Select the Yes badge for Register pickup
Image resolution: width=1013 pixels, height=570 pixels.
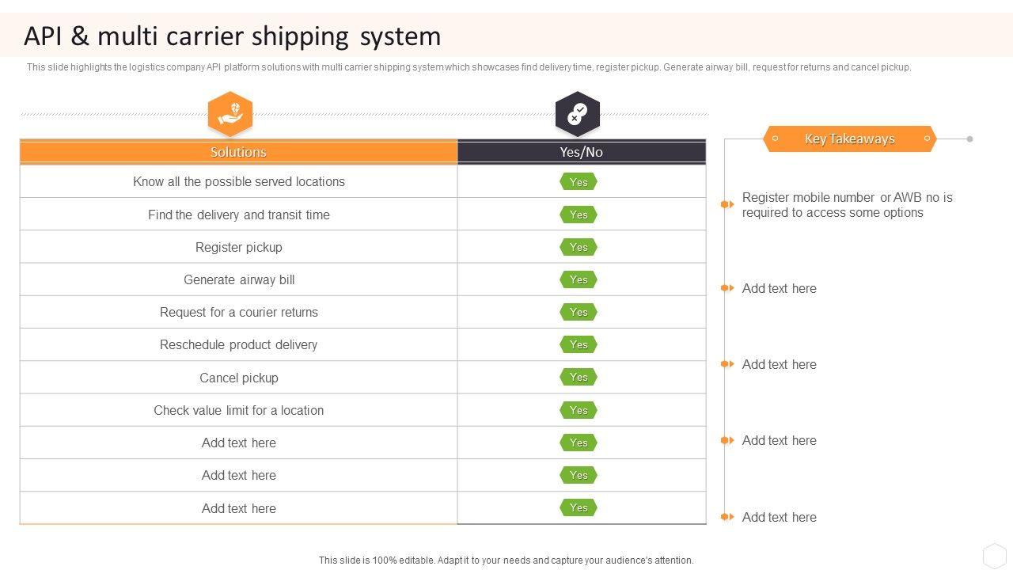coord(579,247)
